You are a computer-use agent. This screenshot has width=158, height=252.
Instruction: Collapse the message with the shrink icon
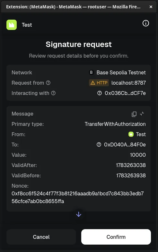click(142, 114)
